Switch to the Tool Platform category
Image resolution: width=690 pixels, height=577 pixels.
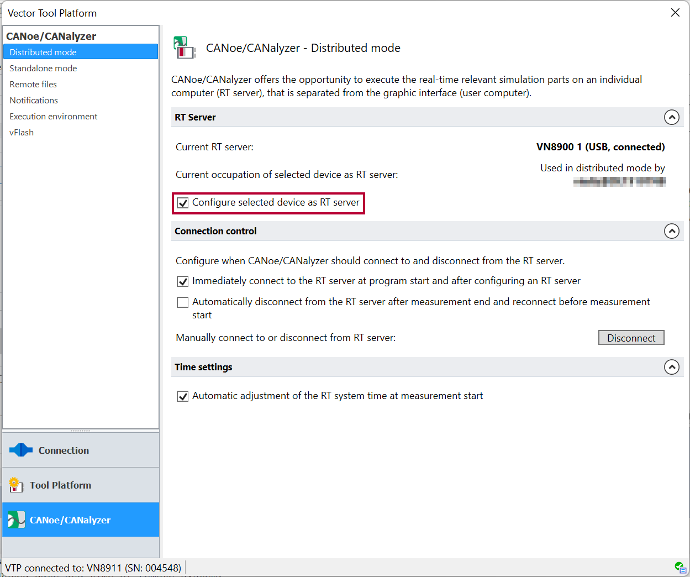(81, 485)
